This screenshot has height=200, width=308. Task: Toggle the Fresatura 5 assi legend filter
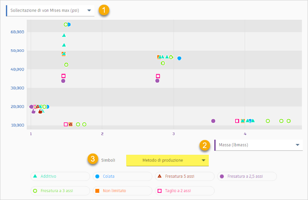point(185,177)
